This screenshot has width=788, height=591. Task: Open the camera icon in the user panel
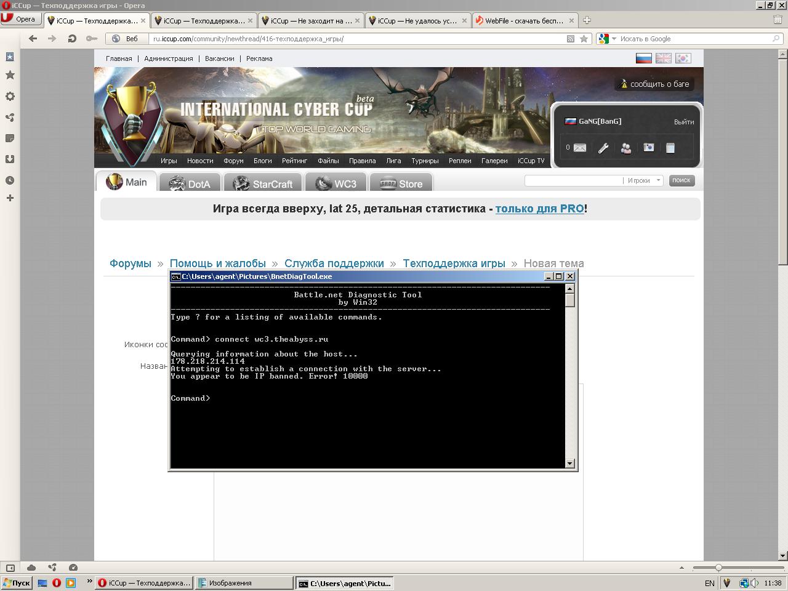pyautogui.click(x=648, y=148)
